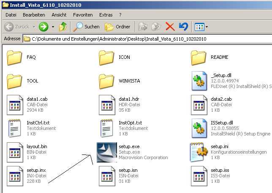Select the InstCtrl.txt notepad icon
The image size is (272, 193).
[14, 128]
